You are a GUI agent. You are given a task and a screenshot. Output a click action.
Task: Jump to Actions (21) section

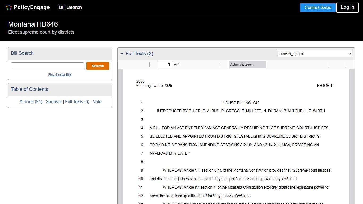coord(31,101)
